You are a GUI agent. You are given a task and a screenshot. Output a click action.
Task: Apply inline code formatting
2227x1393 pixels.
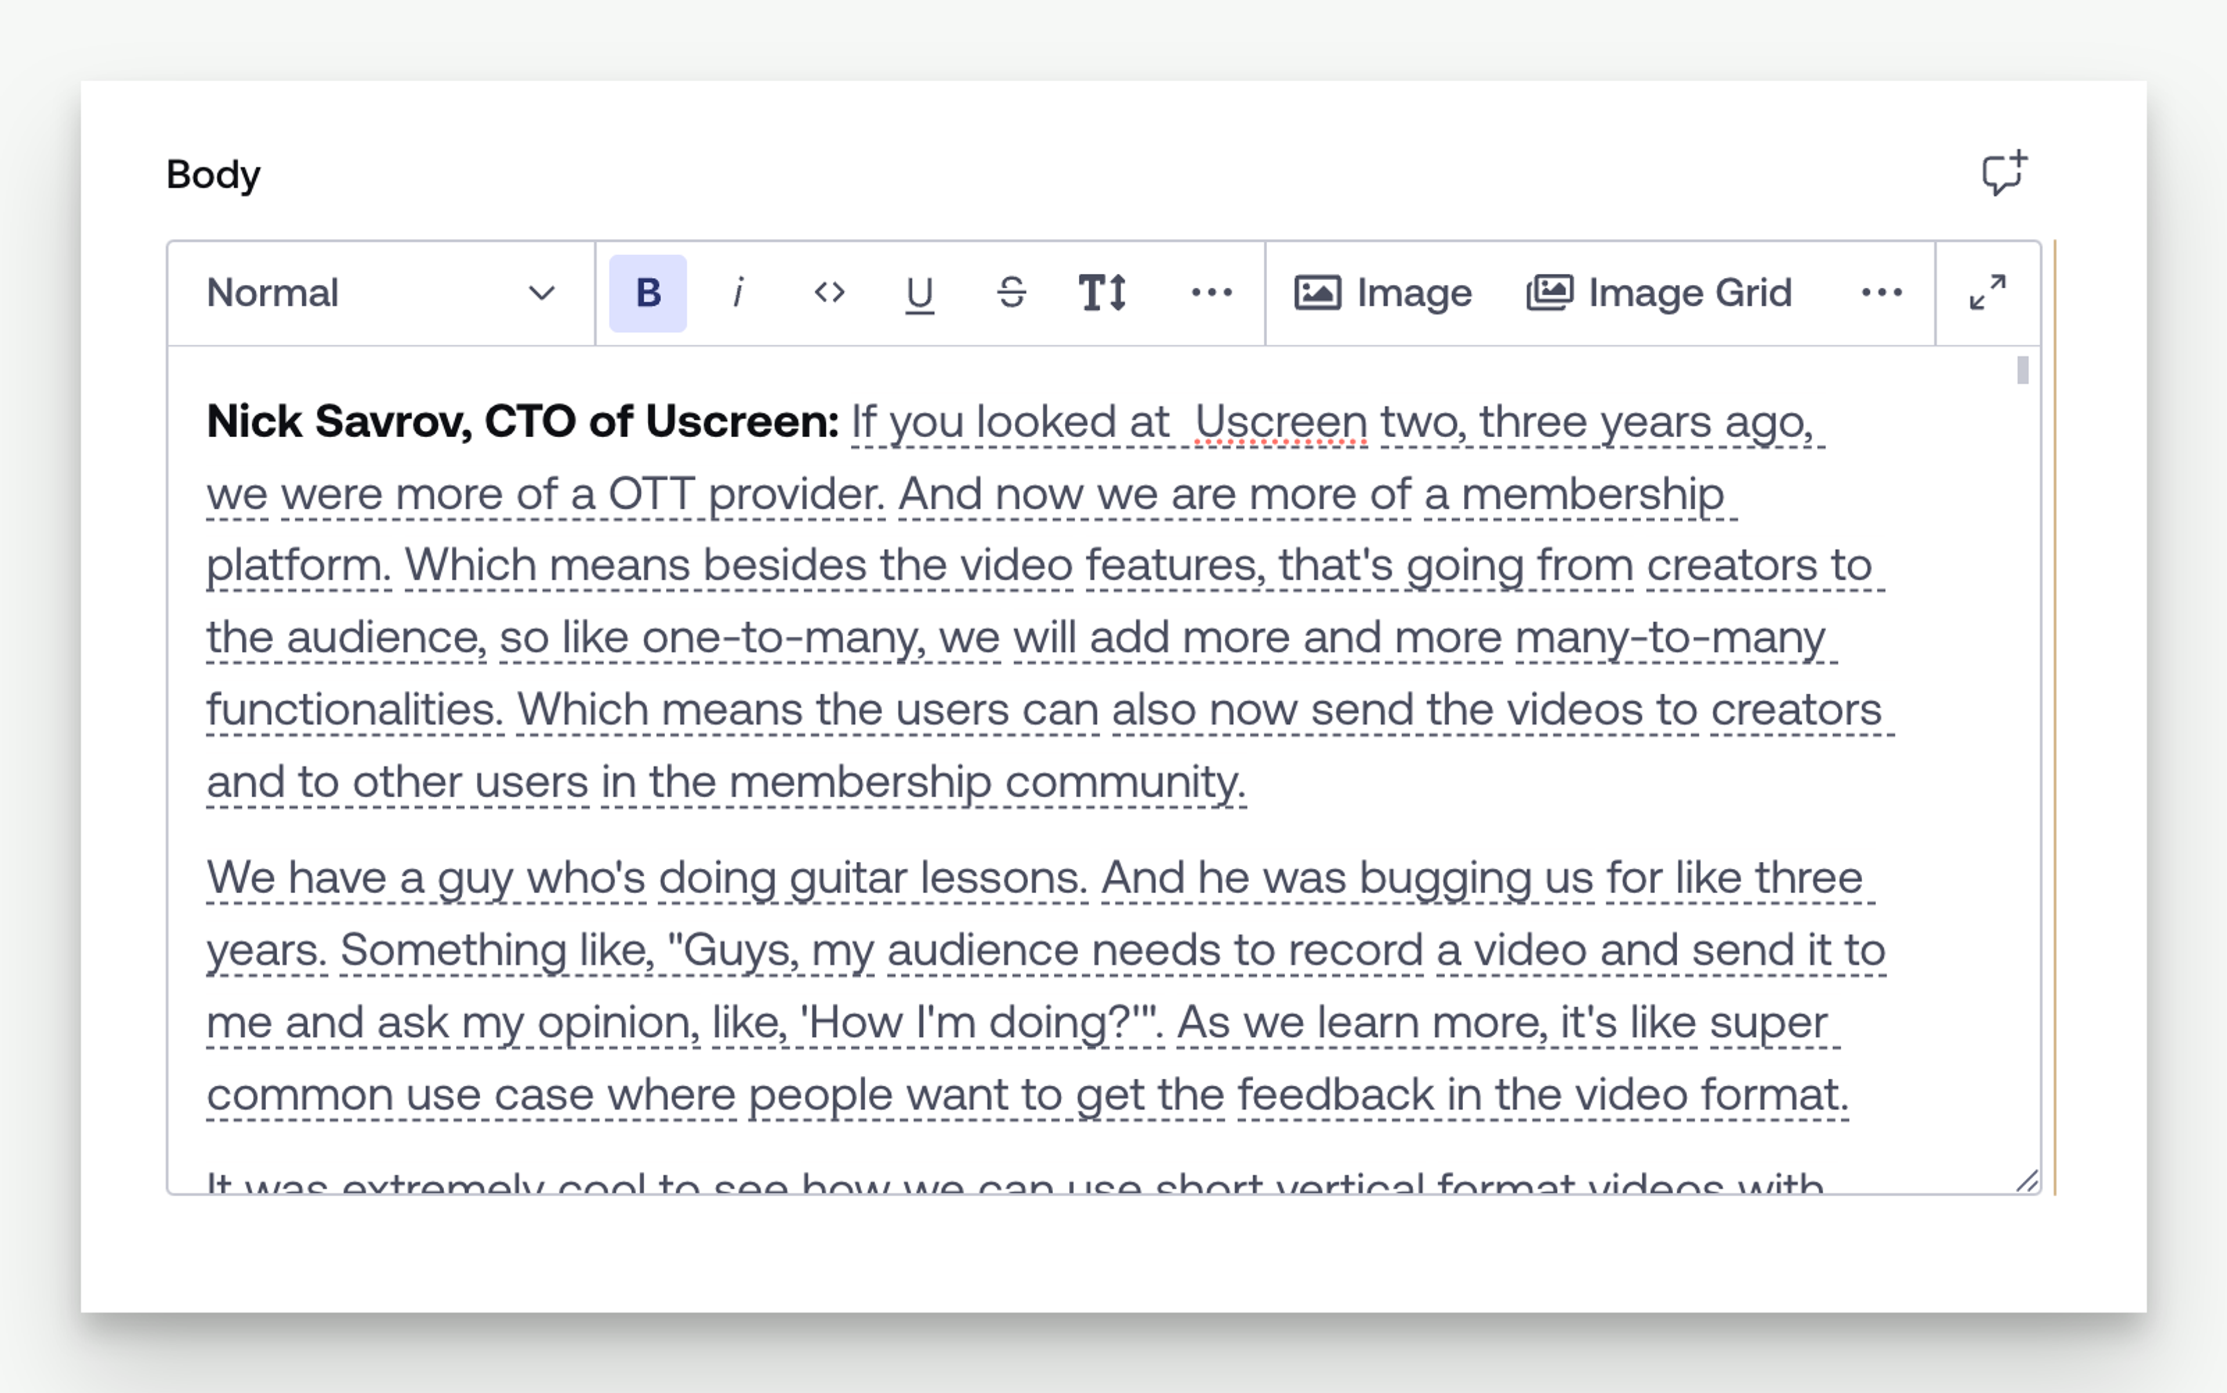pos(828,293)
